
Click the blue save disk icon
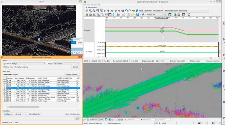[138, 15]
